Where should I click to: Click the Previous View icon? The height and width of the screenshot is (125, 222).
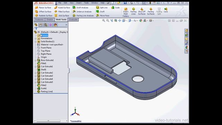pyautogui.click(x=112, y=20)
